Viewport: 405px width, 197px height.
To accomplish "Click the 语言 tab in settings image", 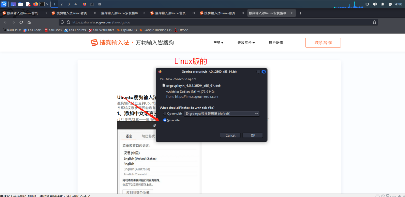I will 129,137.
